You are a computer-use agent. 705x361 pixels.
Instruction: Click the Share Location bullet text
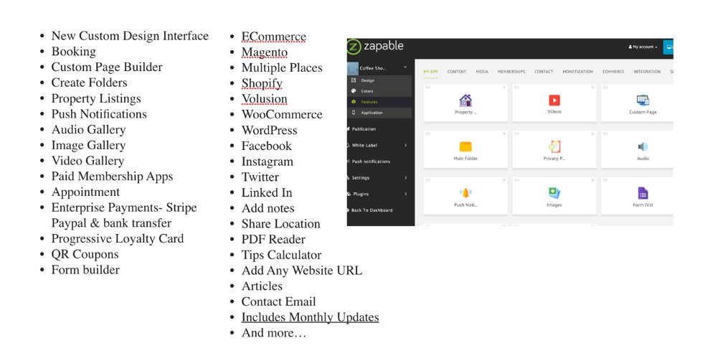click(281, 224)
